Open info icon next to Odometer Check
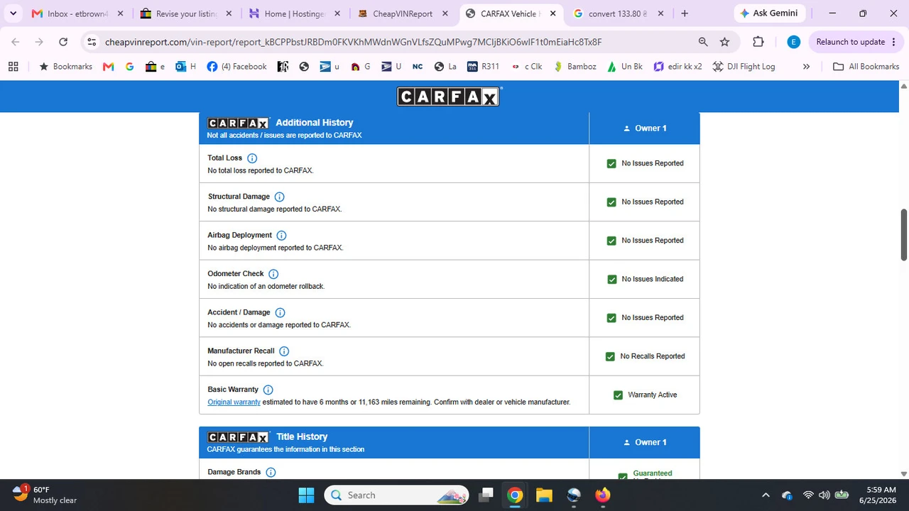 (x=273, y=274)
